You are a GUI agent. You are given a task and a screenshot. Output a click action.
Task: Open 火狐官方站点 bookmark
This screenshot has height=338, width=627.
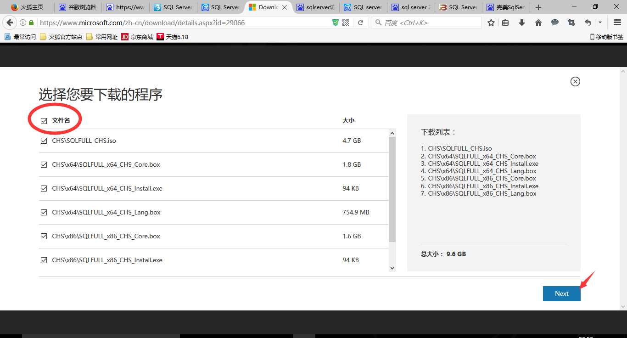pyautogui.click(x=61, y=37)
